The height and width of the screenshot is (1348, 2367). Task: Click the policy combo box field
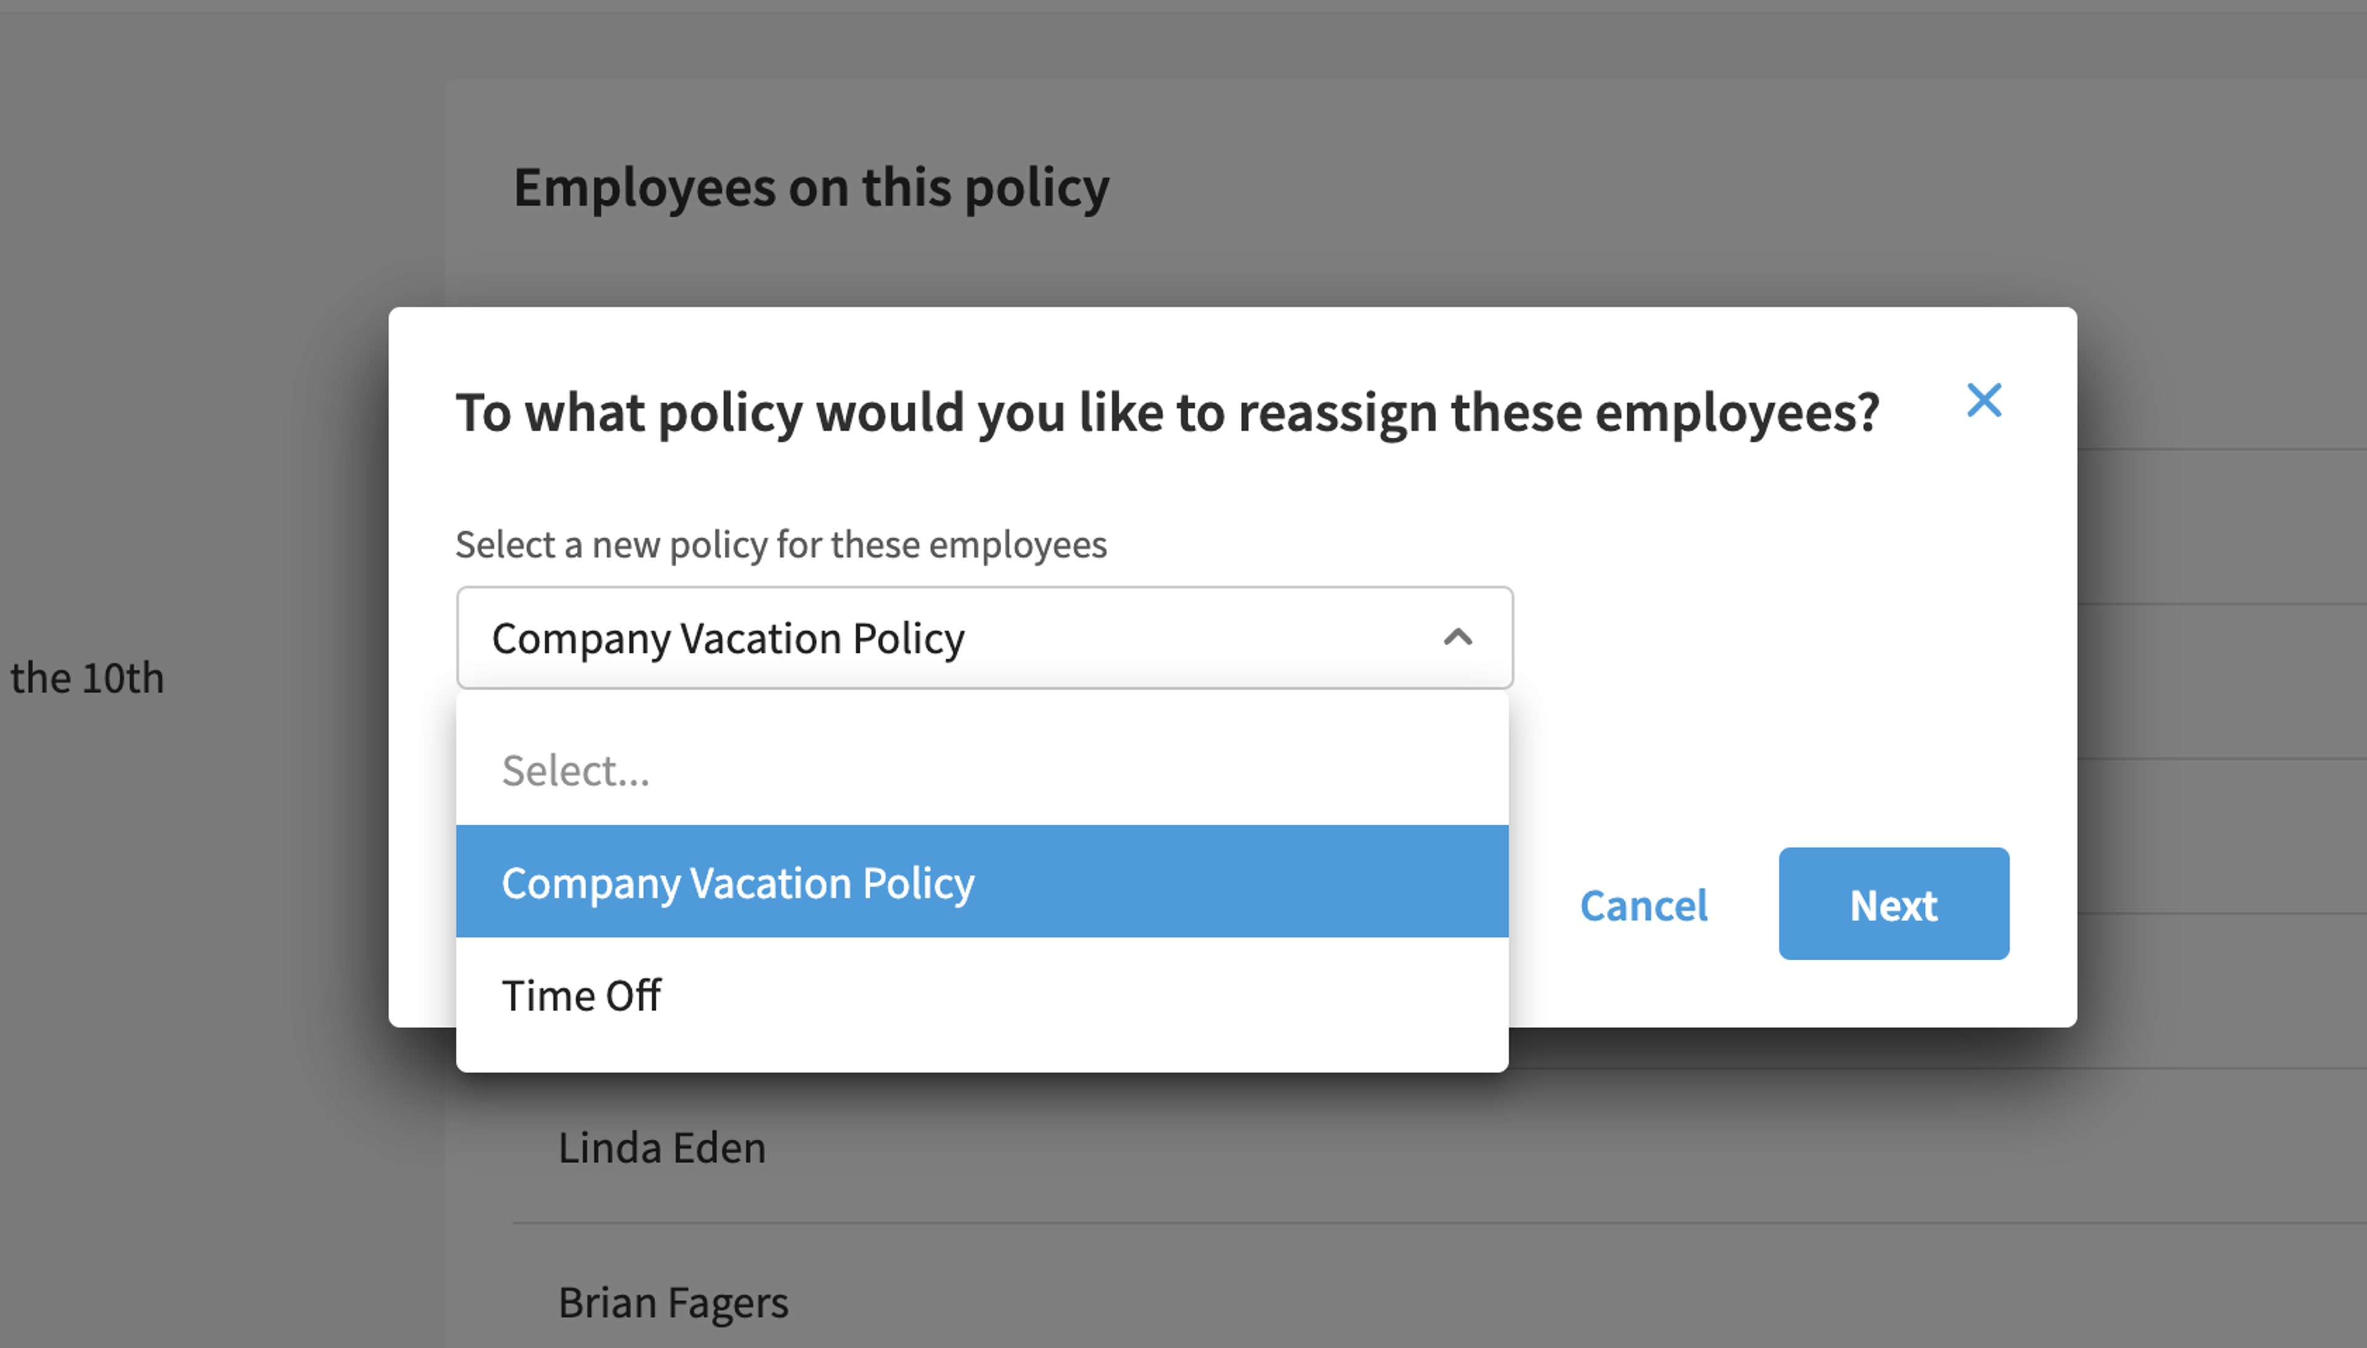click(x=985, y=637)
